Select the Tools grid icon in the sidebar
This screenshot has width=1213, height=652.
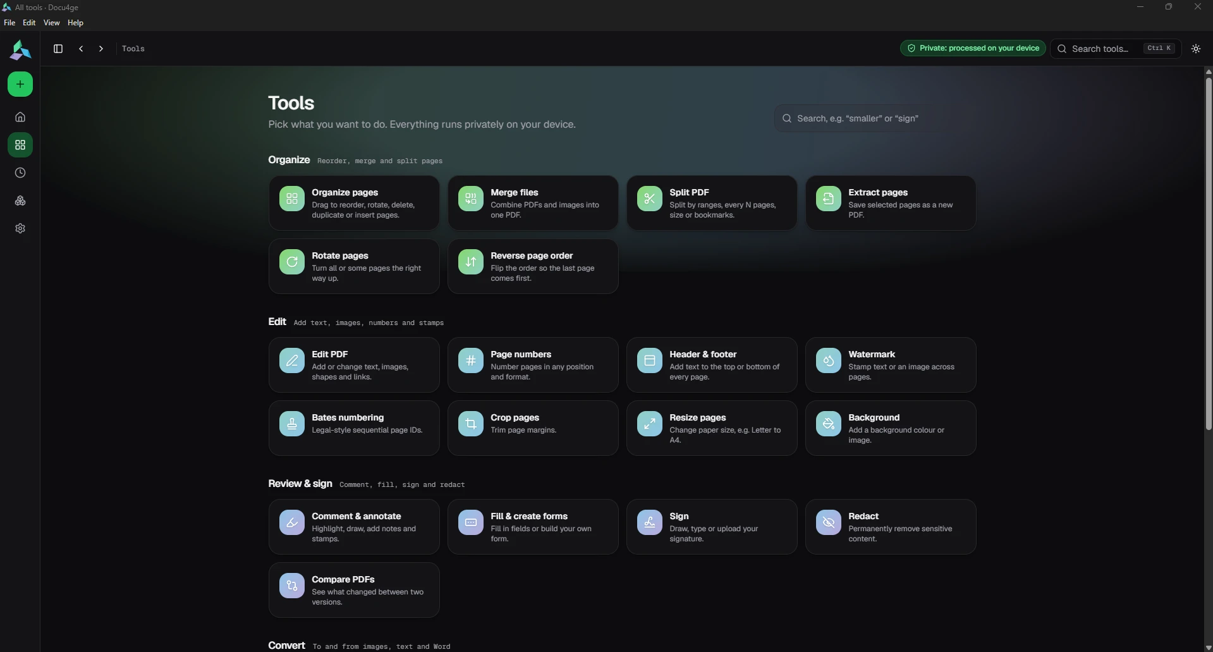pos(20,145)
